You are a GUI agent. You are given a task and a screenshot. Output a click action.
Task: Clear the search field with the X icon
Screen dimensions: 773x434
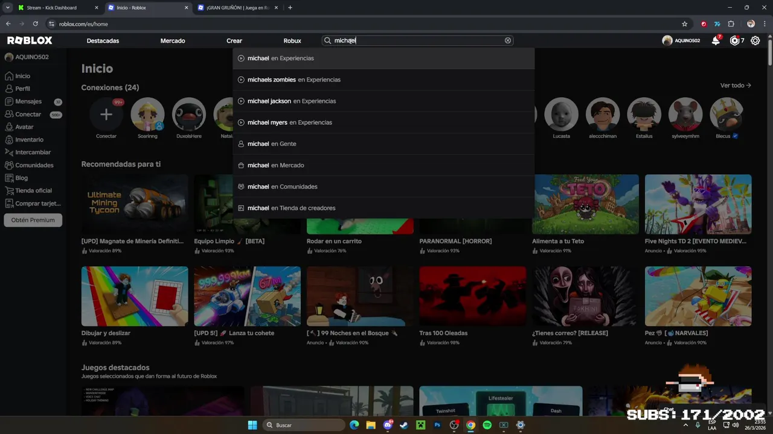pyautogui.click(x=508, y=40)
